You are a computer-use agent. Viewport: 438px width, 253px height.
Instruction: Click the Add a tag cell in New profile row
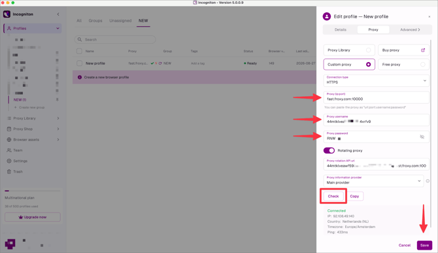tap(198, 63)
